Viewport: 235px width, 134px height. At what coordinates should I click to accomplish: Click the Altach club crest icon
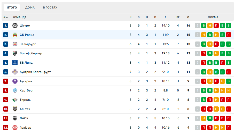click(15, 109)
